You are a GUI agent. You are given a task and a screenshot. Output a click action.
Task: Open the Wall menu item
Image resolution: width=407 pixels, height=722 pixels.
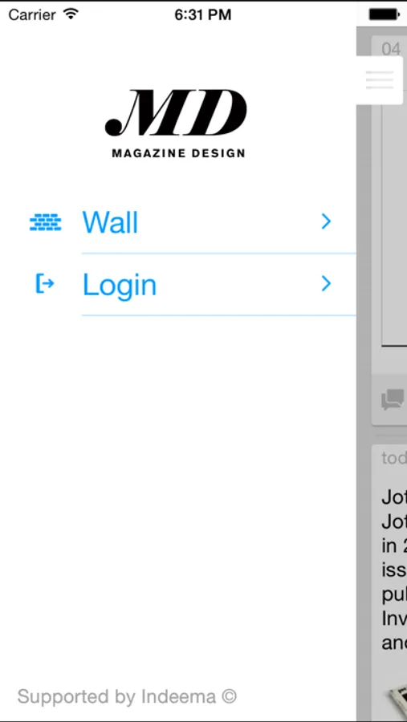pyautogui.click(x=192, y=222)
